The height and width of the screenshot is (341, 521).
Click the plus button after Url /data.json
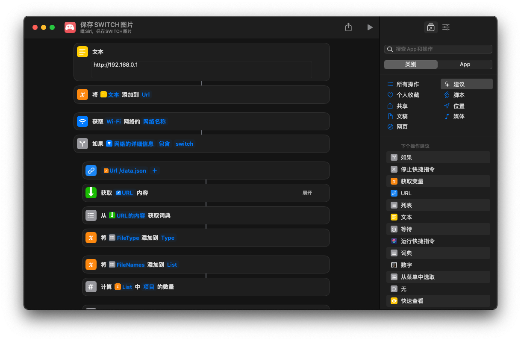[x=155, y=170]
